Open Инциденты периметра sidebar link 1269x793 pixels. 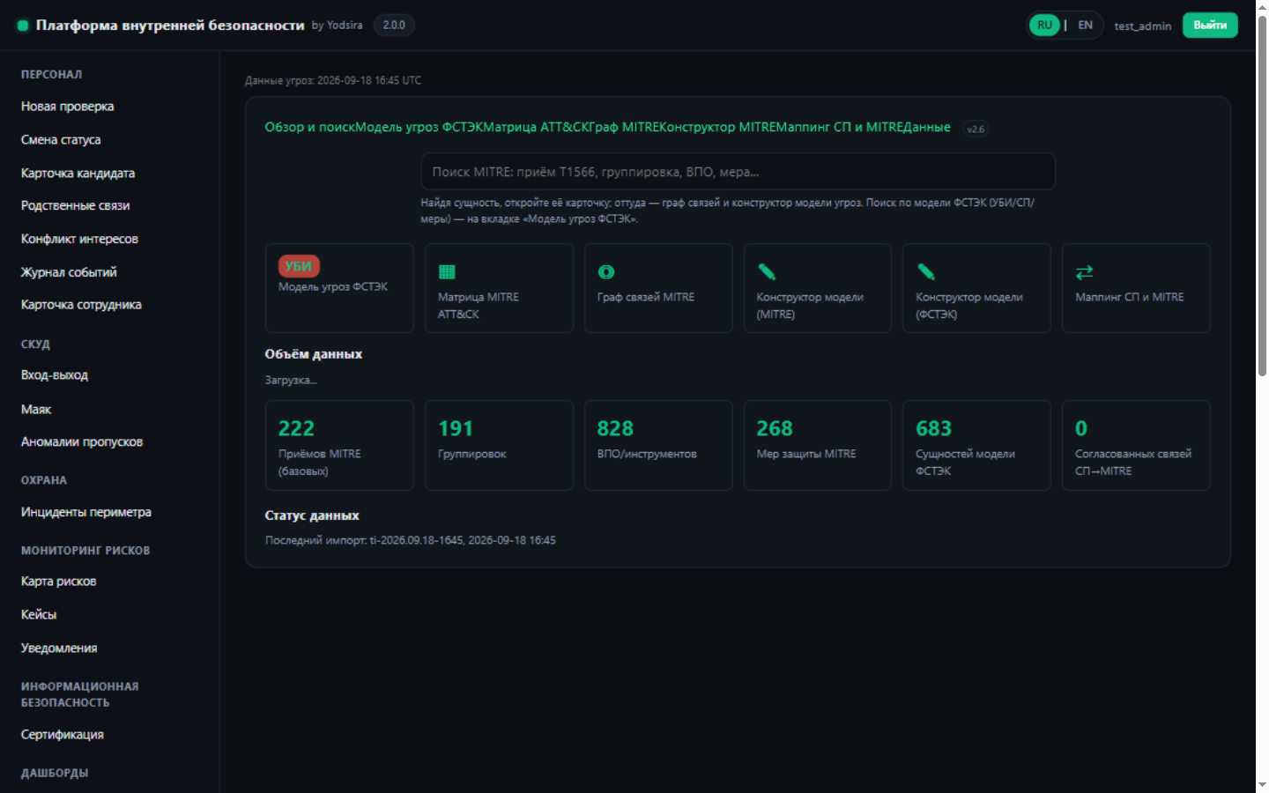[86, 512]
